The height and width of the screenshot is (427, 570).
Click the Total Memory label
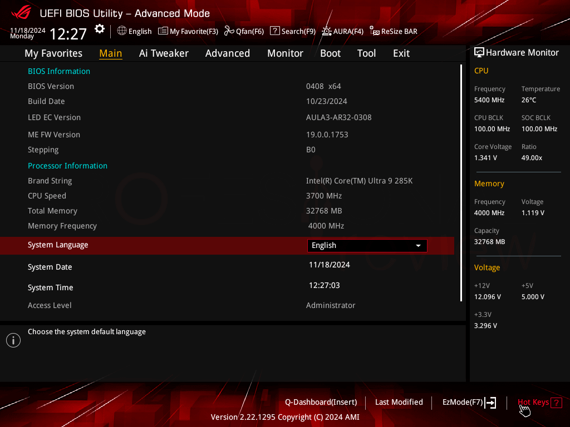point(53,211)
